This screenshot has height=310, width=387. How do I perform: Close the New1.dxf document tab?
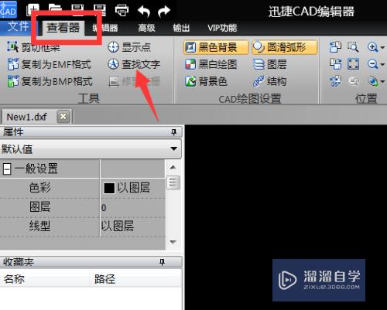tap(63, 117)
